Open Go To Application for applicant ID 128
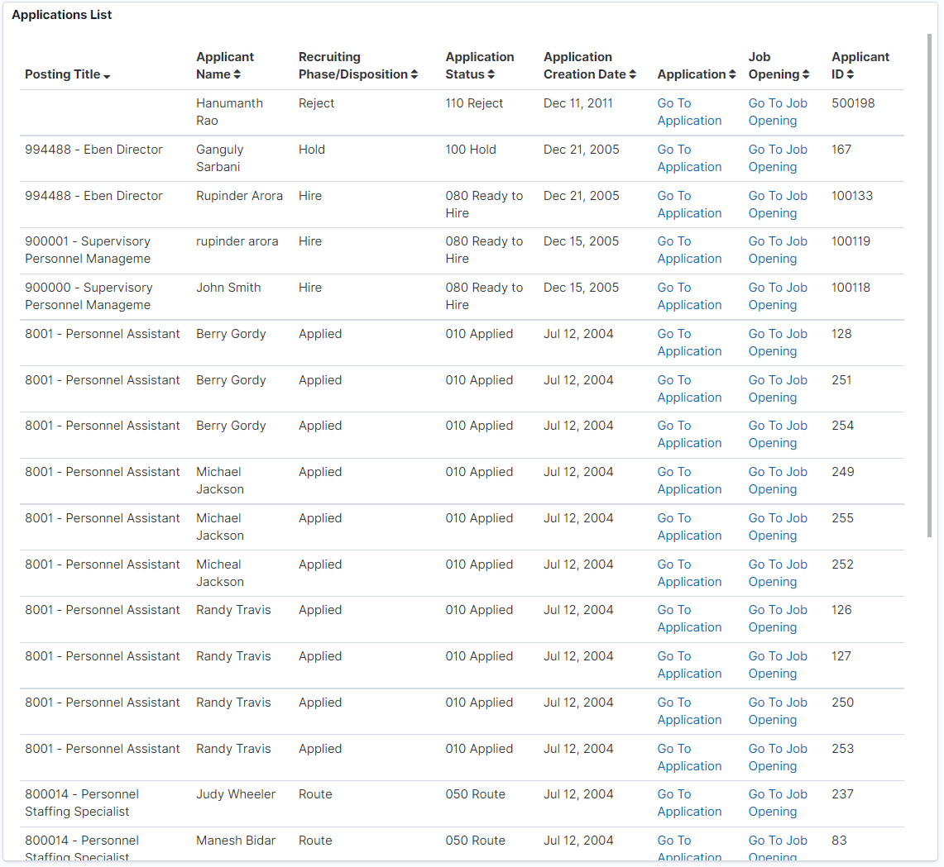 689,342
